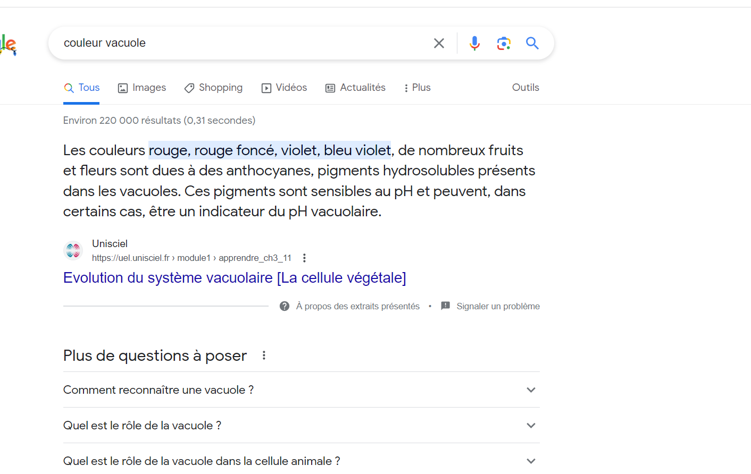This screenshot has width=751, height=474.
Task: Click the microphone icon for voice search
Action: coord(474,43)
